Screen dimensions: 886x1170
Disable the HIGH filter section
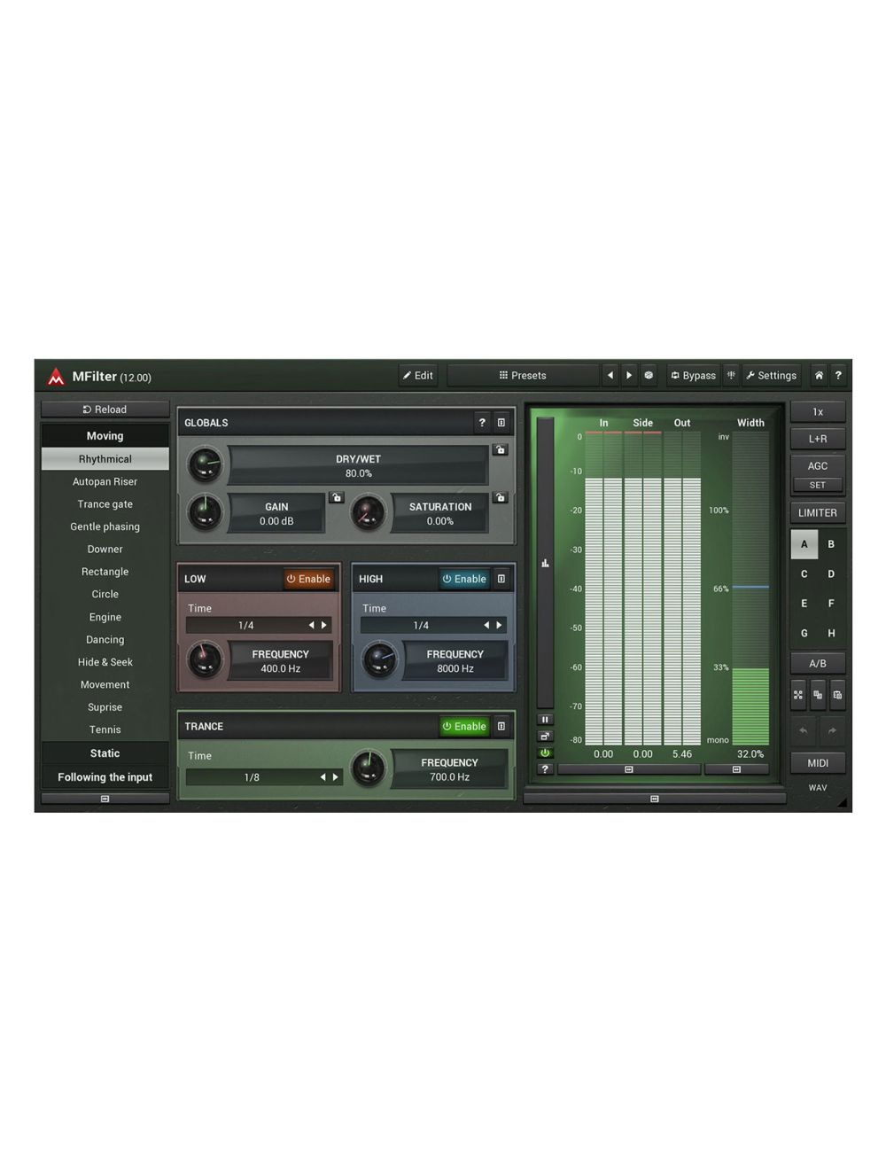coord(464,579)
